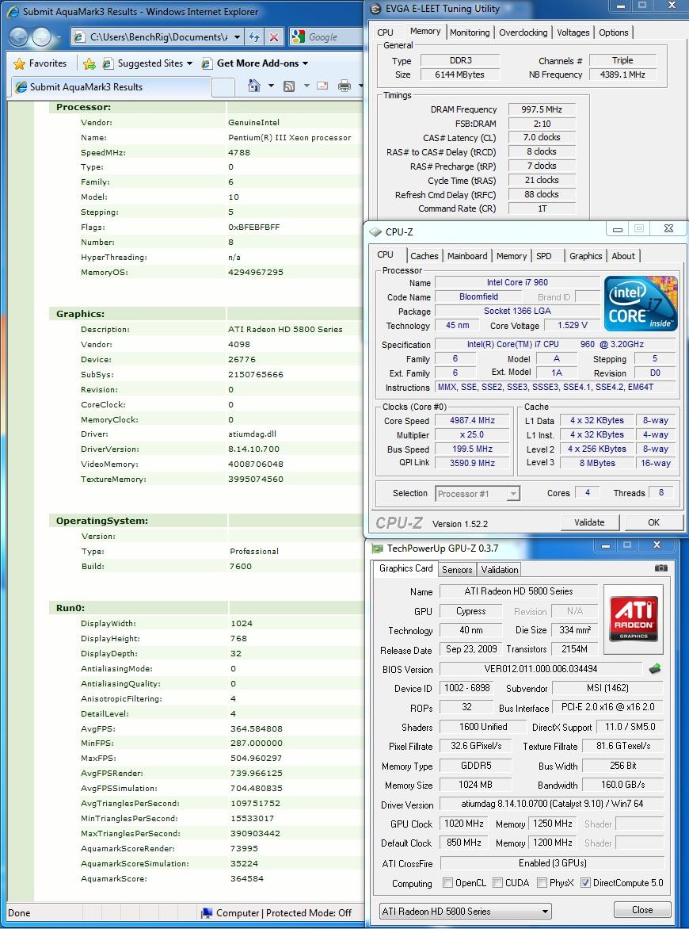689x929 pixels.
Task: Toggle the CUDA checkbox in GPU-Z
Action: (498, 883)
